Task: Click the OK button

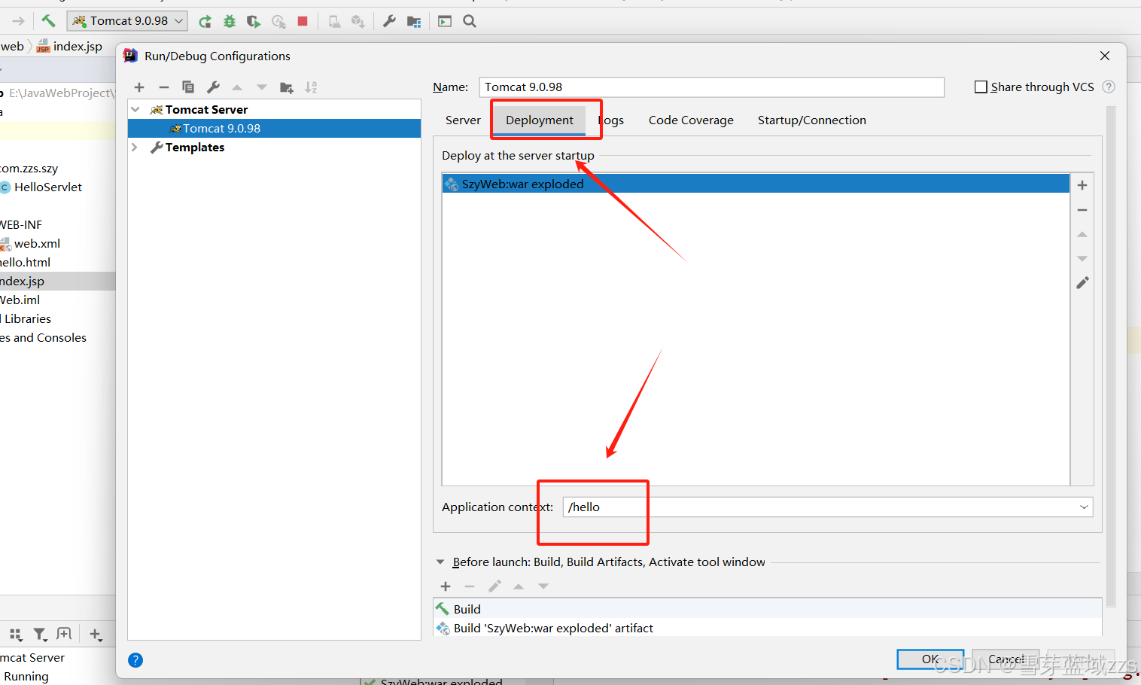Action: [x=930, y=659]
